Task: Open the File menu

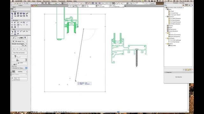Action: pos(25,1)
